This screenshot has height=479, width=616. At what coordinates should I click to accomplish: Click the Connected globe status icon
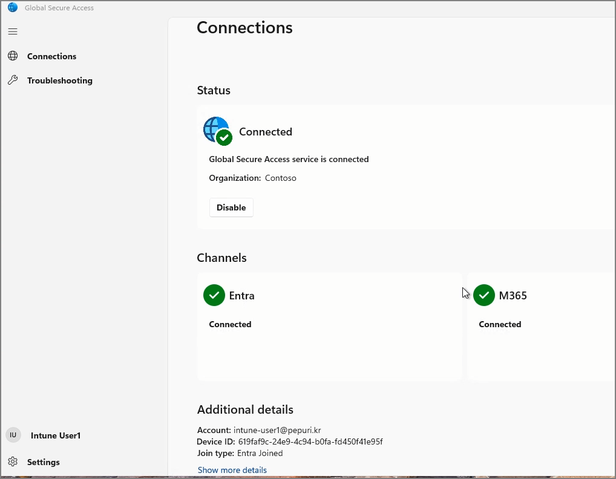[218, 131]
